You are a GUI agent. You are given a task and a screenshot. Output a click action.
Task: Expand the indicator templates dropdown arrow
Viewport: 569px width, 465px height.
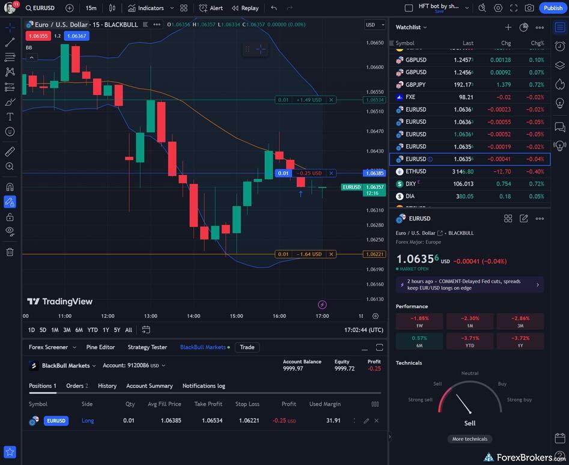pos(172,8)
